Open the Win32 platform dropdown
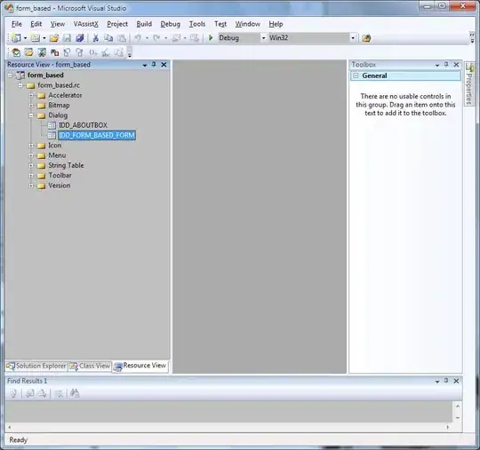Viewport: 480px width, 450px height. pyautogui.click(x=353, y=38)
